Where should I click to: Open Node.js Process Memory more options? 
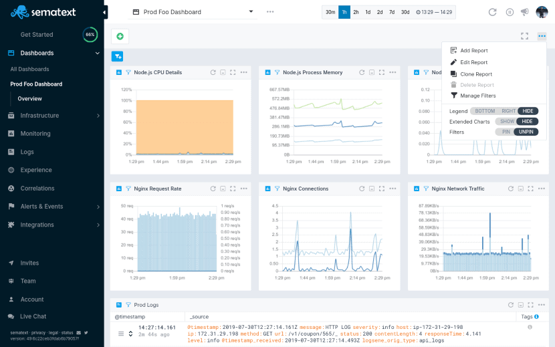click(393, 72)
